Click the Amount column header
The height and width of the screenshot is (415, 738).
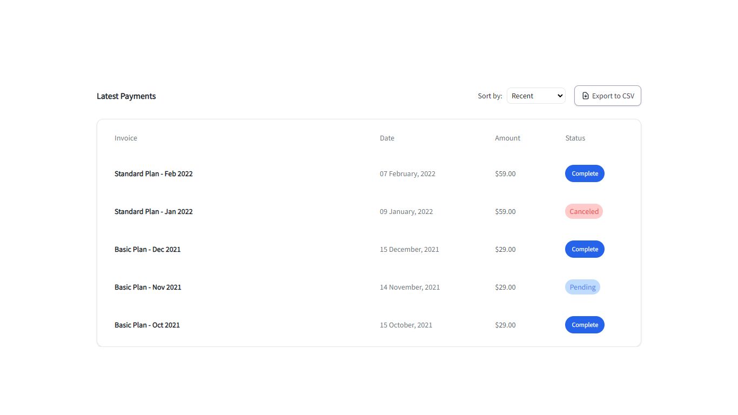tap(507, 138)
